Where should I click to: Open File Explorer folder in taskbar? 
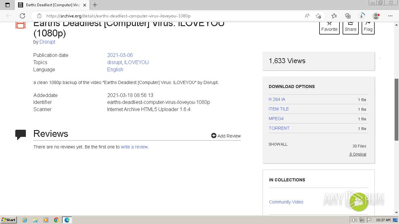tap(35, 220)
